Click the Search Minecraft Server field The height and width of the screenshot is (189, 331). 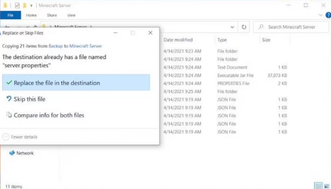pos(291,27)
